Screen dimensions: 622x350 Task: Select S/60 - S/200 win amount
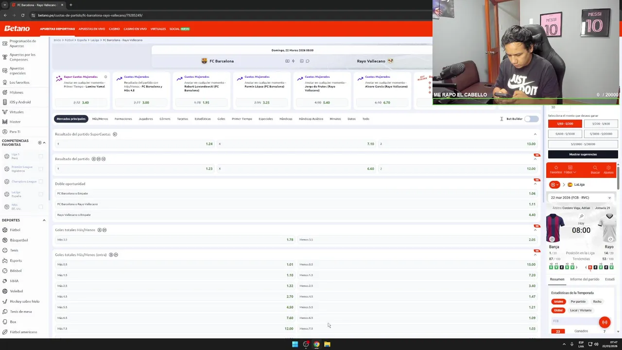point(565,124)
